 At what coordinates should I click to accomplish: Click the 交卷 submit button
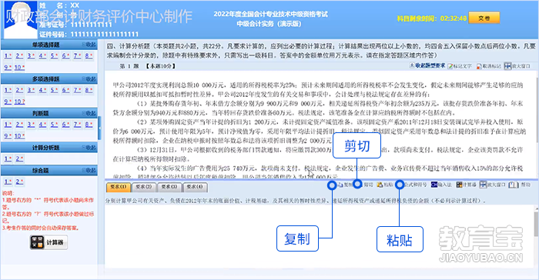pyautogui.click(x=484, y=18)
